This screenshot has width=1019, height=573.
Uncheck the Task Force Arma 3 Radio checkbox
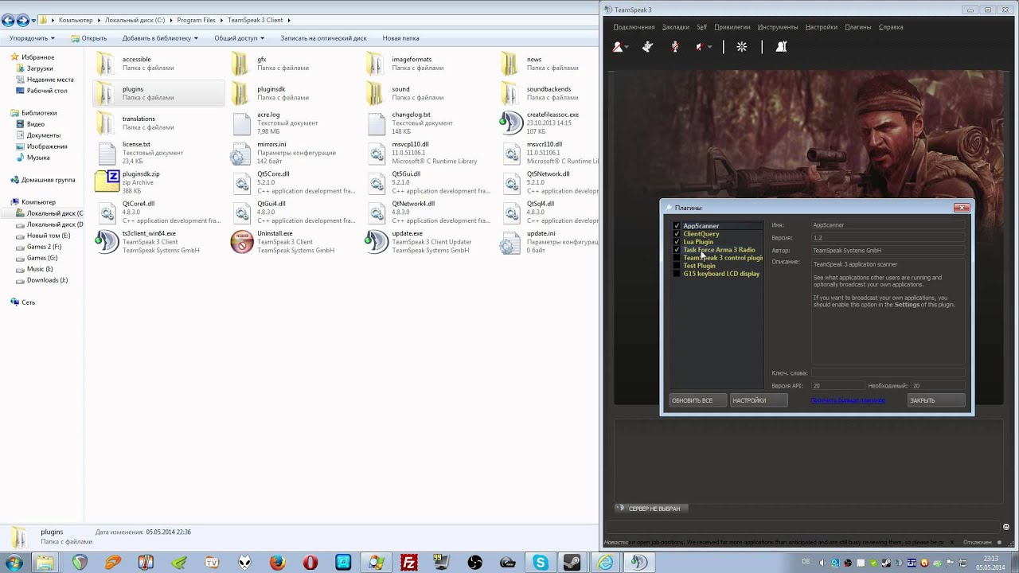click(x=677, y=250)
